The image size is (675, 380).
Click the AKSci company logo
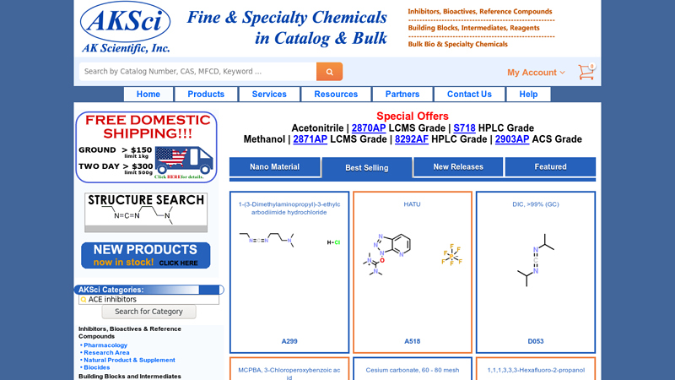coord(127,28)
